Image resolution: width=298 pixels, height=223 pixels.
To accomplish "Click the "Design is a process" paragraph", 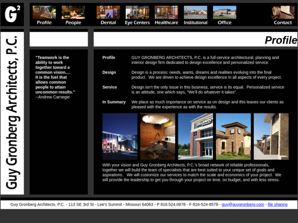I will pyautogui.click(x=207, y=75).
